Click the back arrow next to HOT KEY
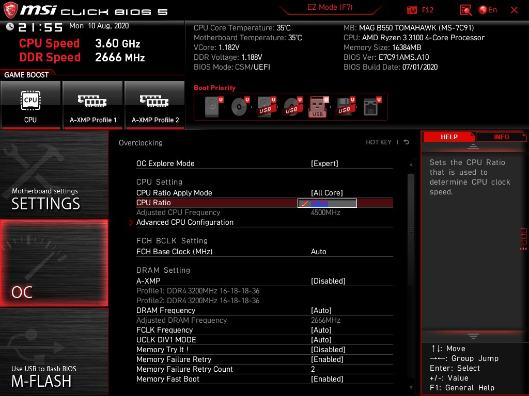Screen dimensions: 529x396 click(x=407, y=142)
